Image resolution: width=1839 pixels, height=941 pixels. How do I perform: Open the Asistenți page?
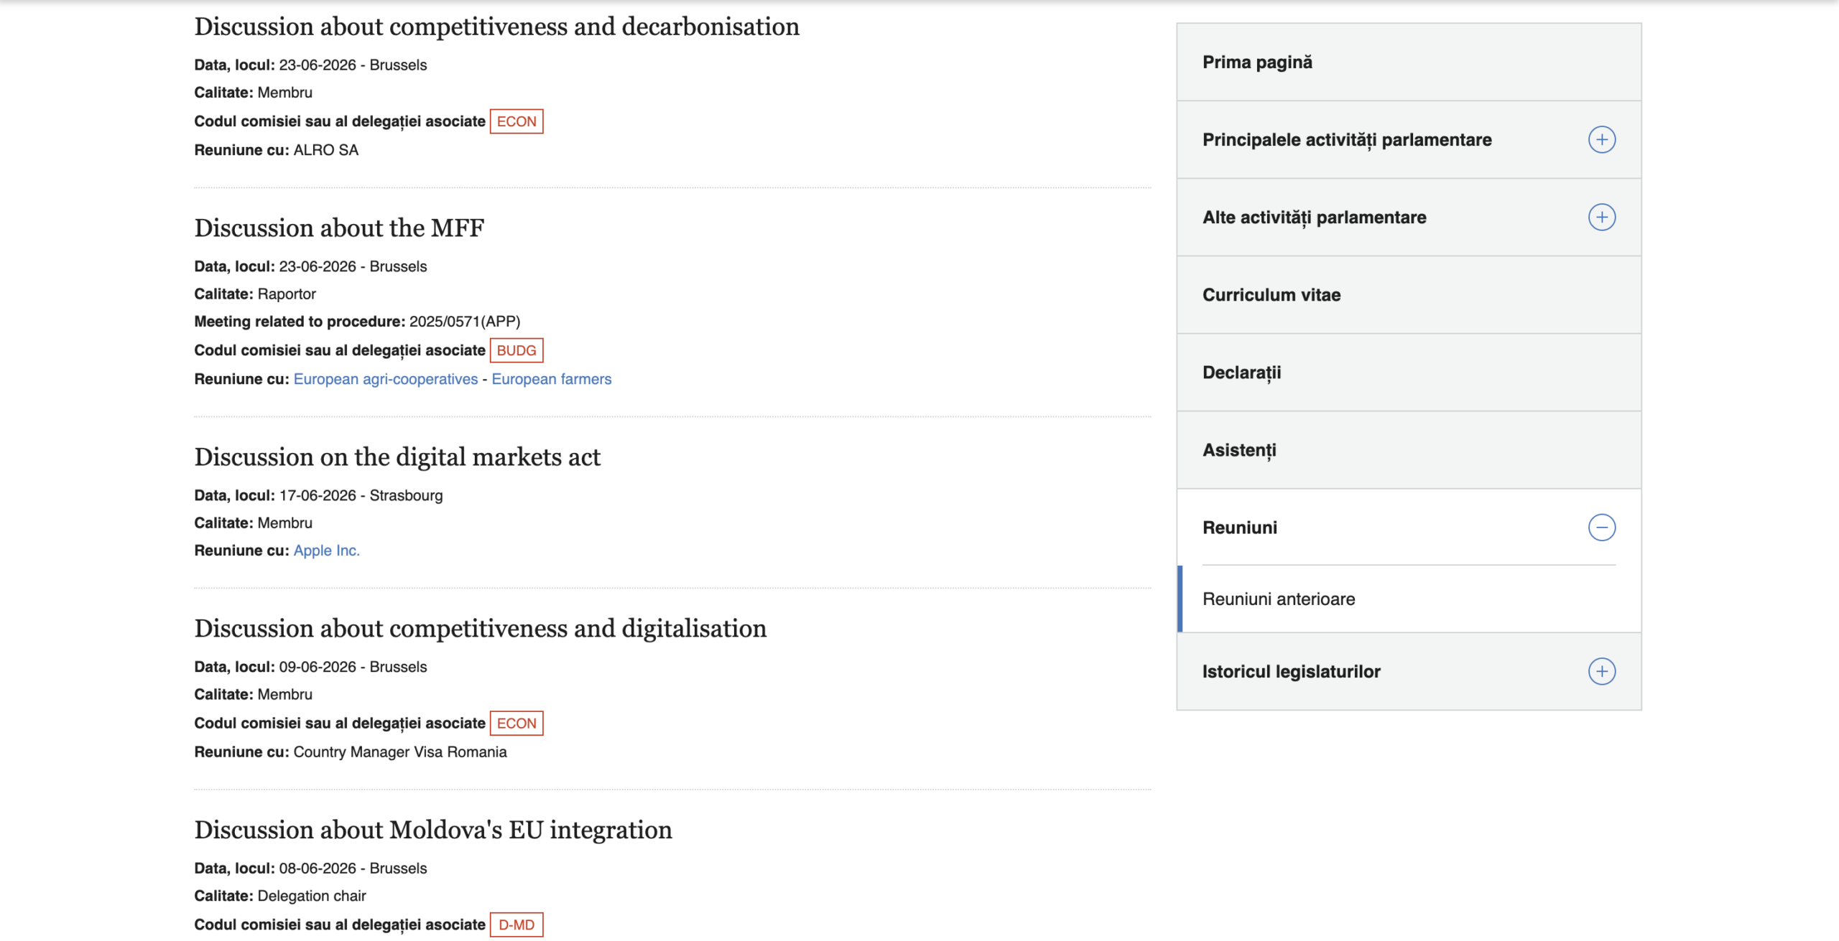click(1408, 450)
